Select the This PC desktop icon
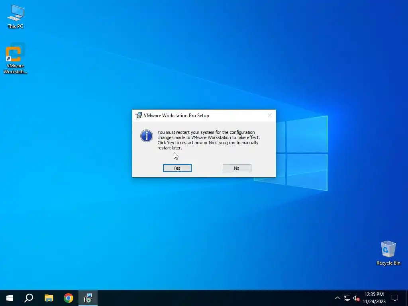408x306 pixels. pos(16,17)
